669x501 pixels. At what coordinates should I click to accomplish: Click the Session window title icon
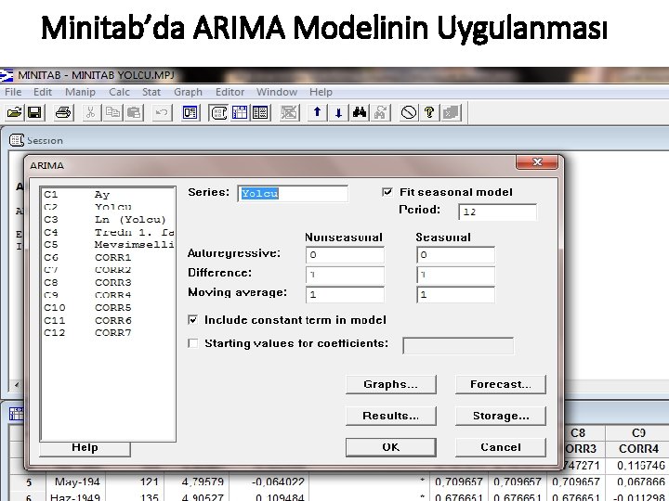click(x=16, y=140)
